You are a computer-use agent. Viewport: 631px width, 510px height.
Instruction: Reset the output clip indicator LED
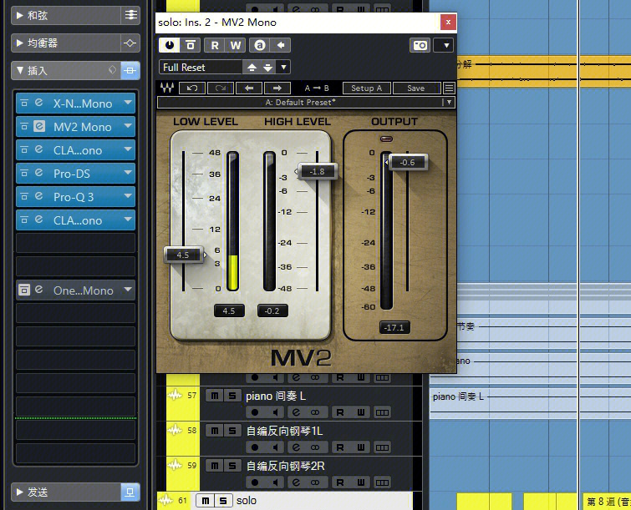386,139
